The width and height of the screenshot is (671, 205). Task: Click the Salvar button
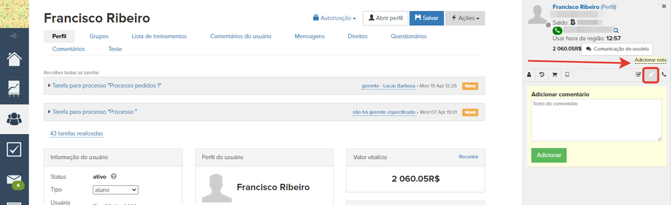(427, 18)
